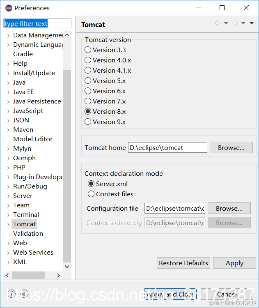The width and height of the screenshot is (259, 308).
Task: Expand the Java node arrow
Action: pyautogui.click(x=8, y=83)
